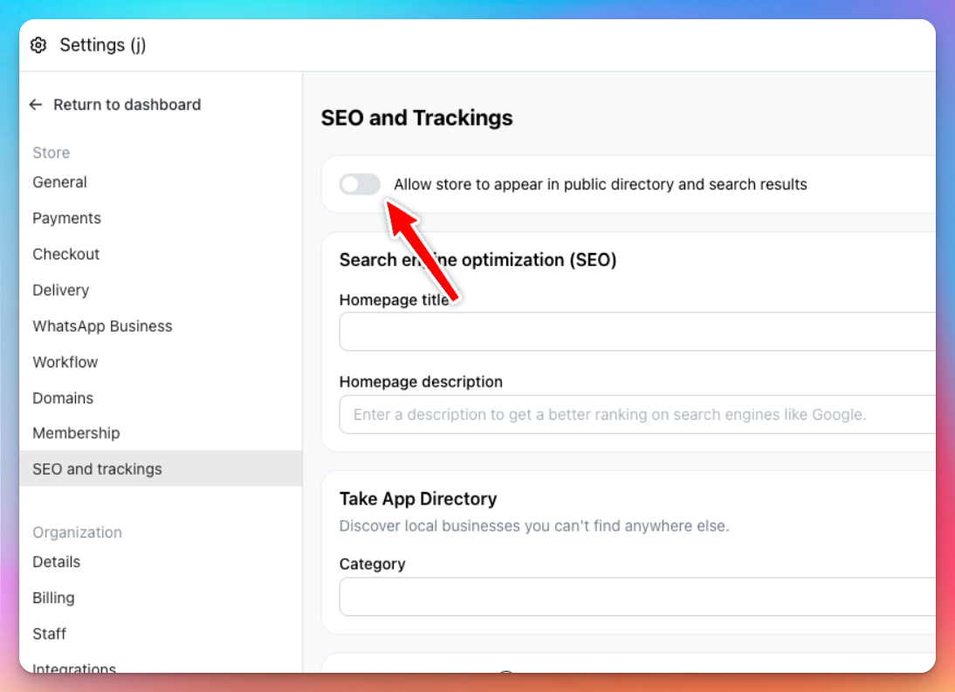Open Membership settings
Viewport: 955px width, 692px height.
click(x=76, y=433)
